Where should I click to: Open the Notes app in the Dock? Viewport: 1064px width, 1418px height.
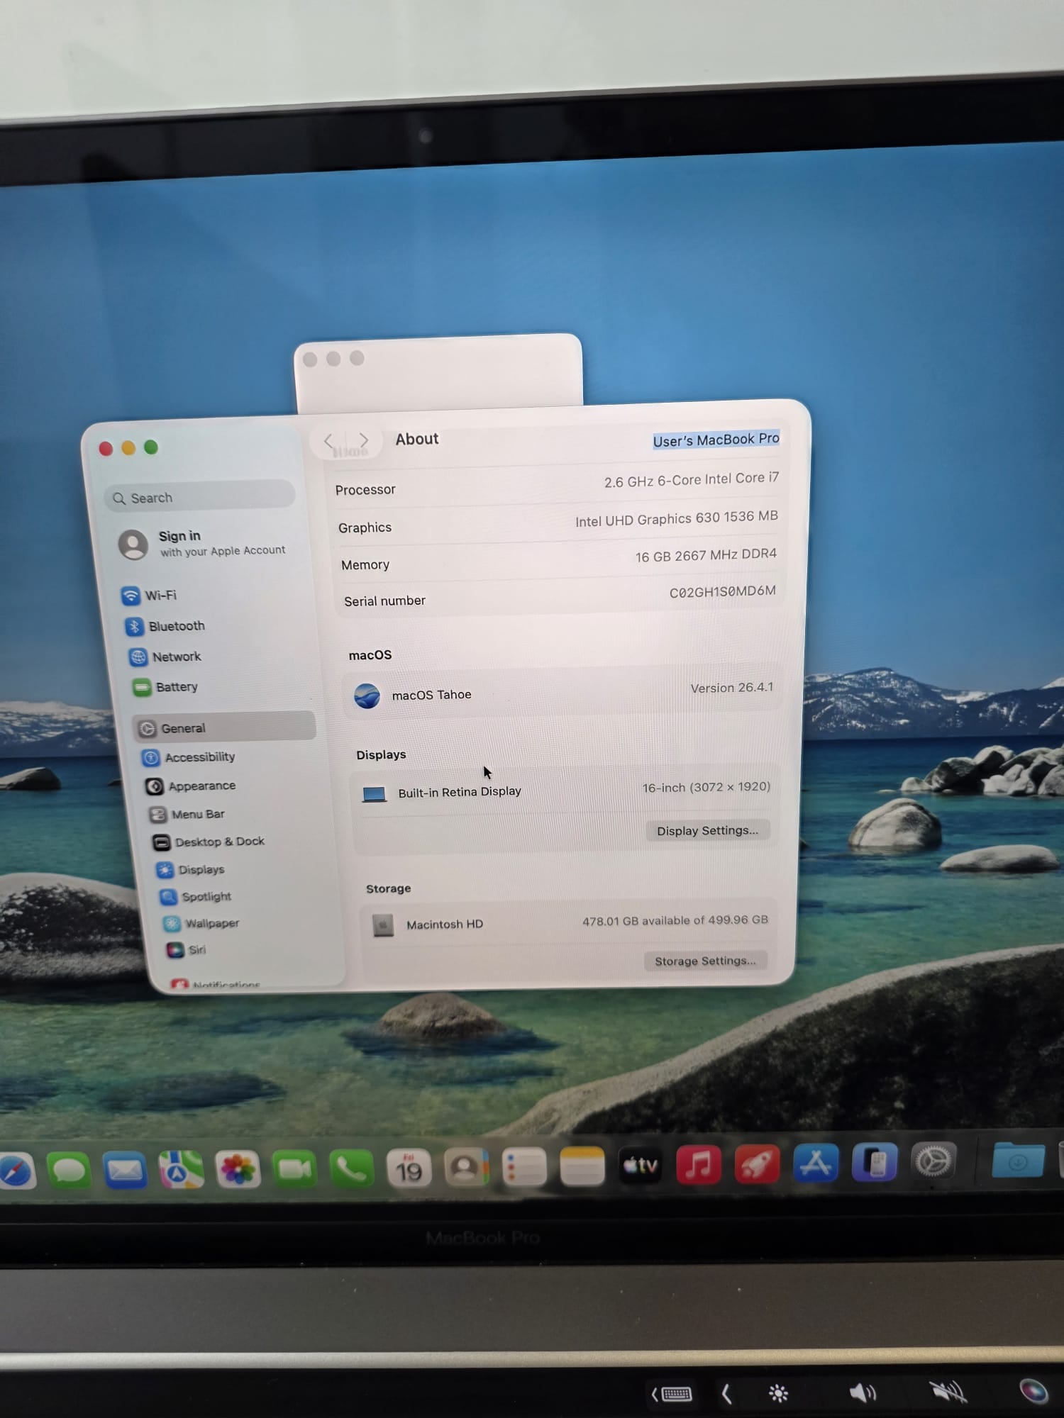tap(582, 1166)
